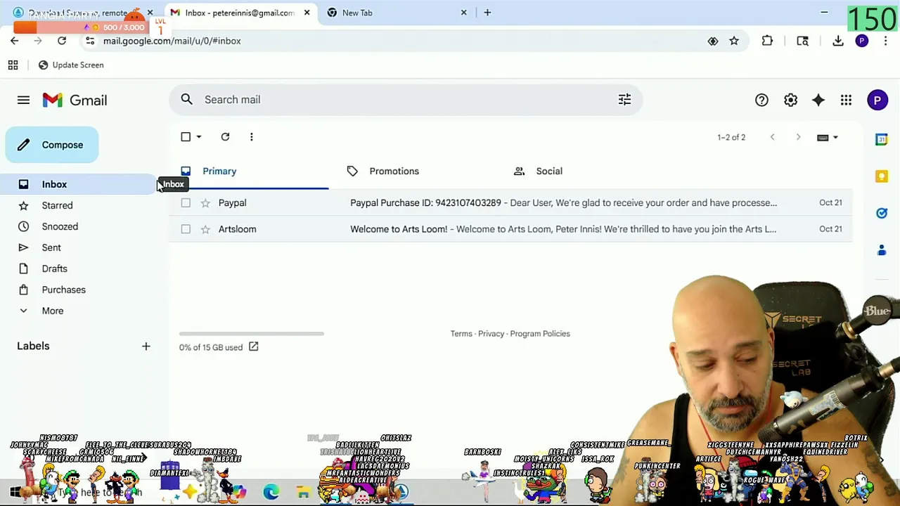Star the Paypal email

205,202
